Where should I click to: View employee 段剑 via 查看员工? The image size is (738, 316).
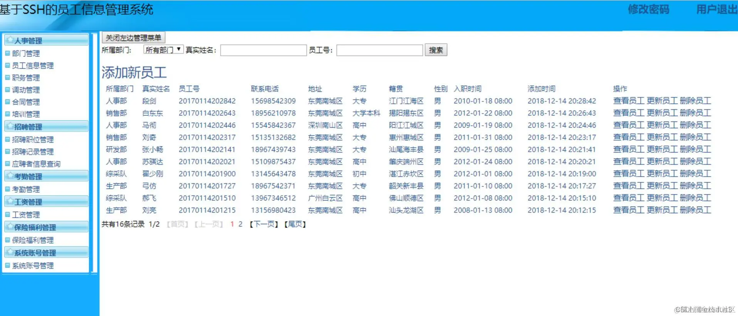coord(629,101)
